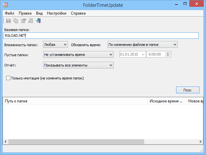Expand the Пустые папки dropdown

coord(78,55)
